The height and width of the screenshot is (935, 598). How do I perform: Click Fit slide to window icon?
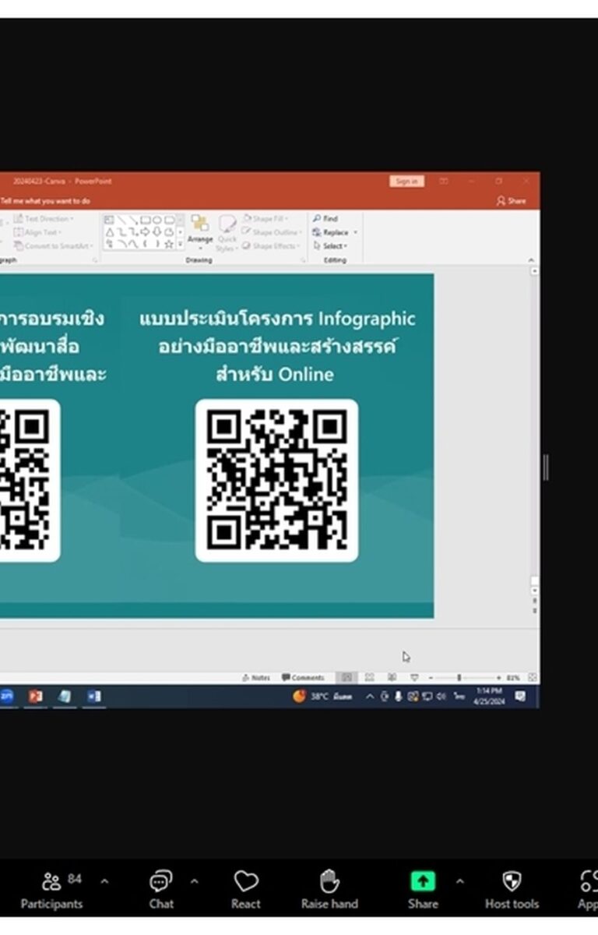click(x=533, y=678)
